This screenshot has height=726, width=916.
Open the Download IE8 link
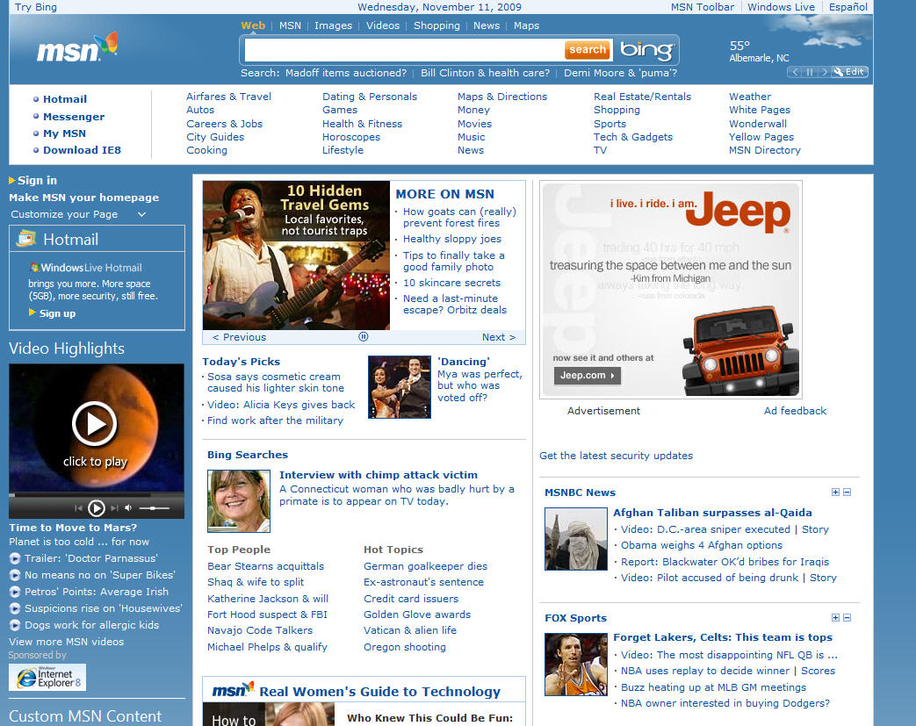pos(82,150)
